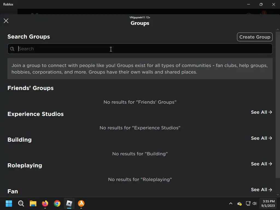
Task: Click the 'Join a group to connect' description text
Action: click(x=140, y=69)
